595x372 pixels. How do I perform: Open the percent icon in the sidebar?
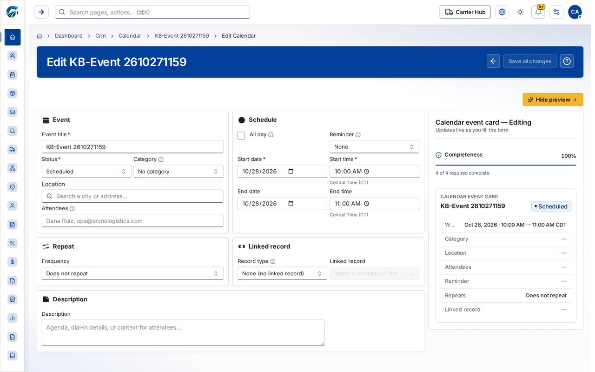[13, 243]
